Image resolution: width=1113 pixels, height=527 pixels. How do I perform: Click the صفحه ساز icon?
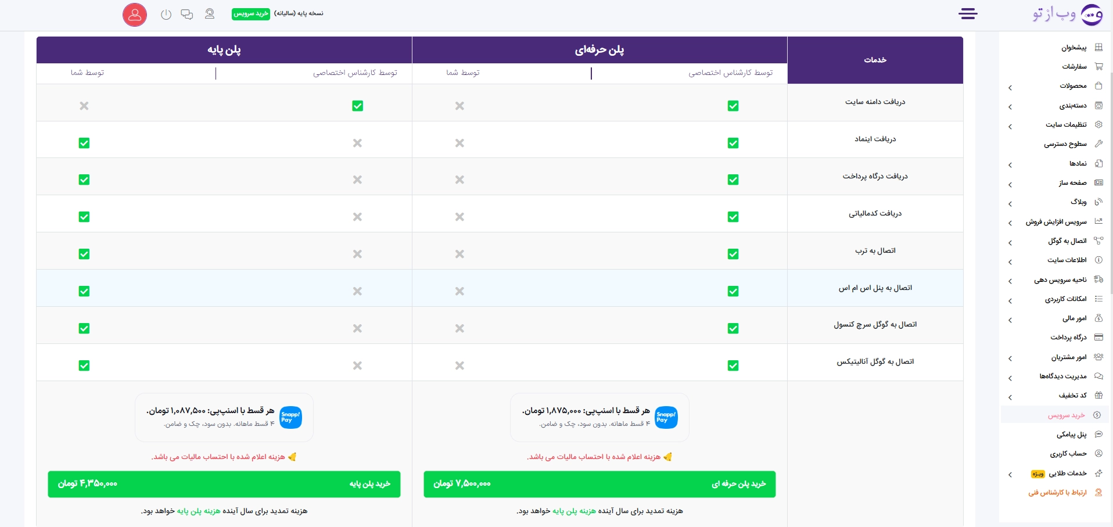[1098, 182]
